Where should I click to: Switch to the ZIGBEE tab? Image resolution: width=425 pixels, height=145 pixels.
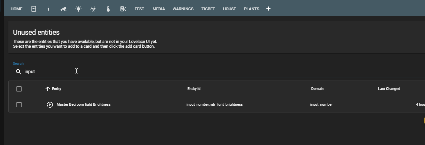click(x=208, y=9)
